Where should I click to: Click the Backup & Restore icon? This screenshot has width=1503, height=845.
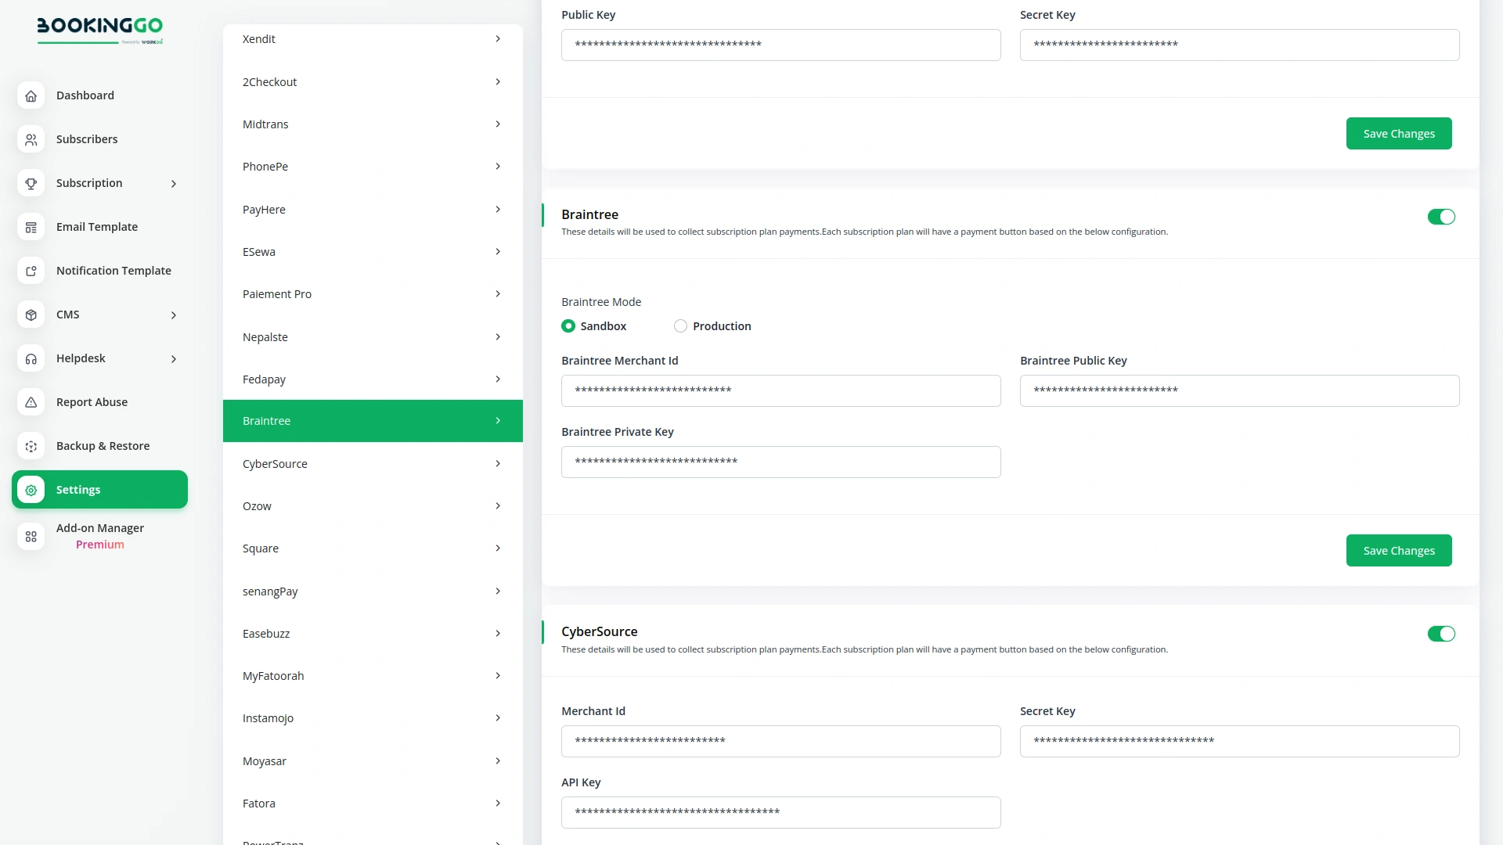pos(31,446)
